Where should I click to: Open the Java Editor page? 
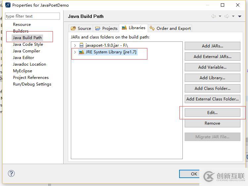click(x=24, y=58)
